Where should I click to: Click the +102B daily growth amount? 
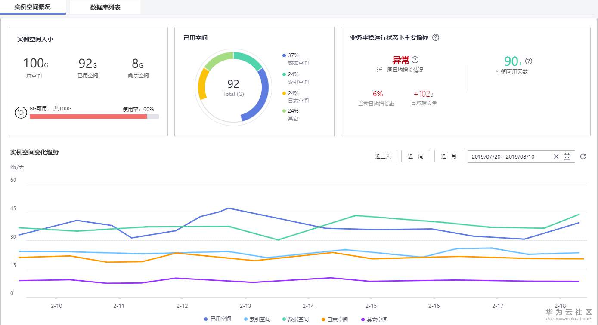click(x=424, y=94)
